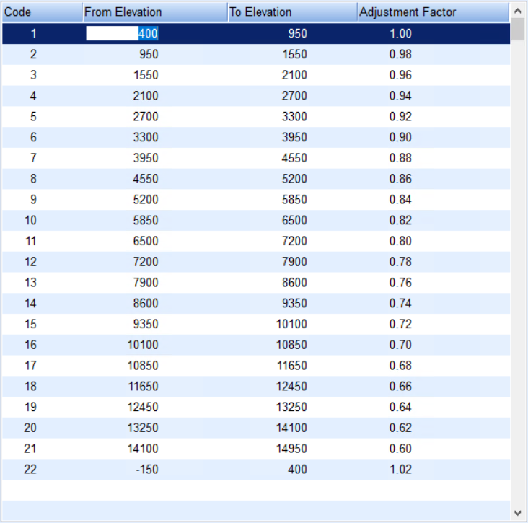This screenshot has width=528, height=523.
Task: Click the scrollbar up arrow
Action: tap(518, 11)
